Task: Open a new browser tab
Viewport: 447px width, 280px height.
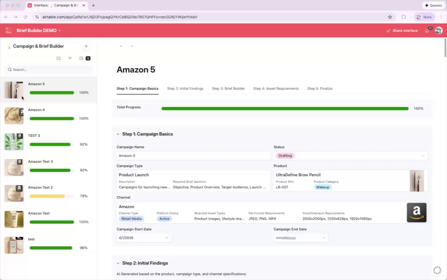Action: [93, 5]
